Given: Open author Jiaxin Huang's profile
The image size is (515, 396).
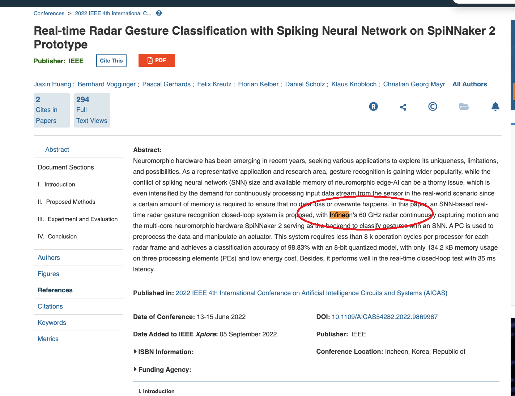Looking at the screenshot, I should pos(52,84).
